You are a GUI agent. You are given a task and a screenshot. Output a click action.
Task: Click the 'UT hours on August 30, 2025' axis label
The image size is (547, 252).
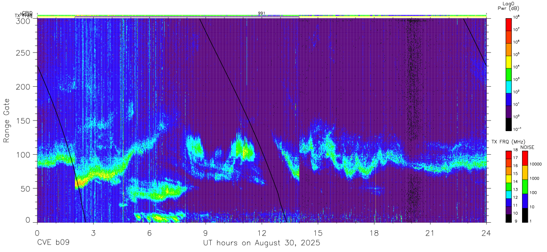pos(261,243)
